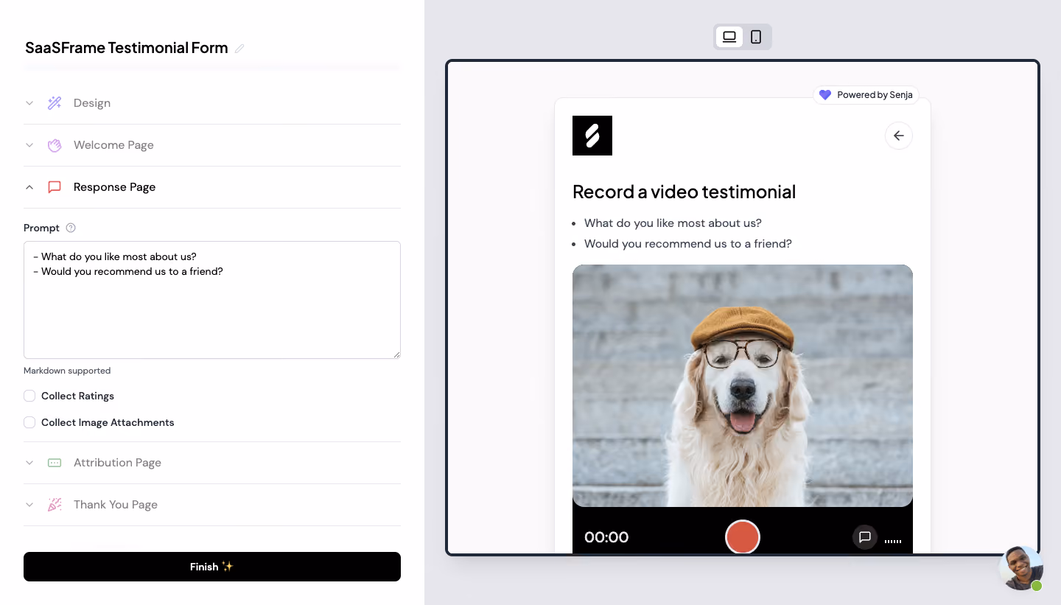Click 'Would you recommend us to a friend?' bullet in preview
Viewport: 1061px width, 605px height.
coord(688,243)
